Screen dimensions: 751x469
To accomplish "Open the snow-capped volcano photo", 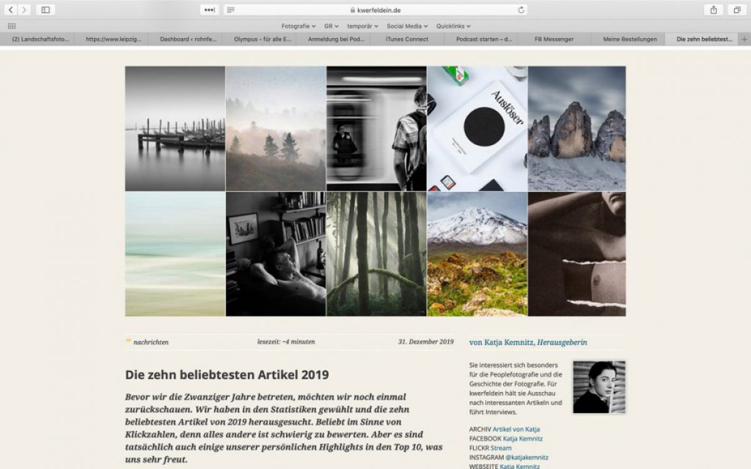I will tap(478, 254).
